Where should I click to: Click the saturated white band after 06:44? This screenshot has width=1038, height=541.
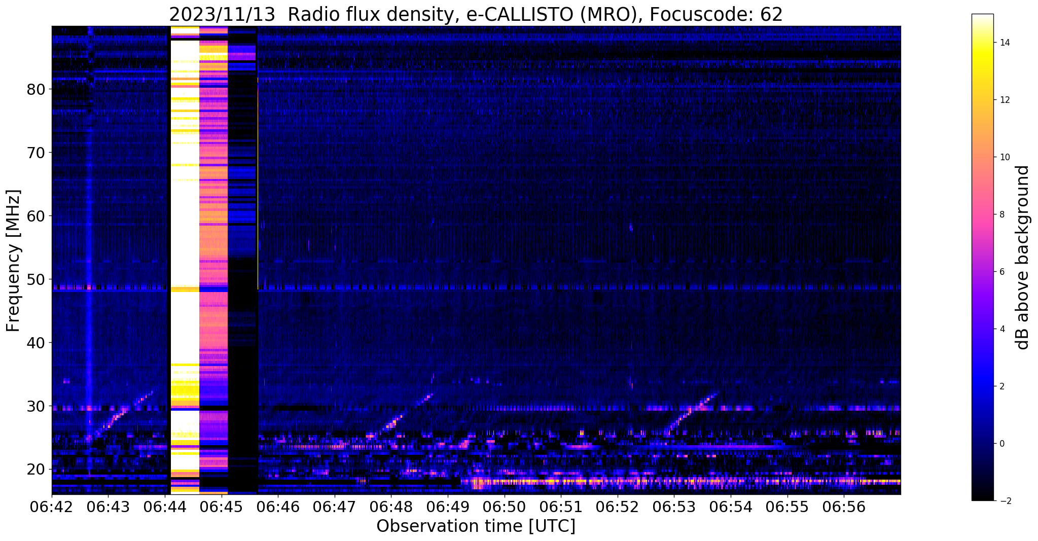pos(185,260)
